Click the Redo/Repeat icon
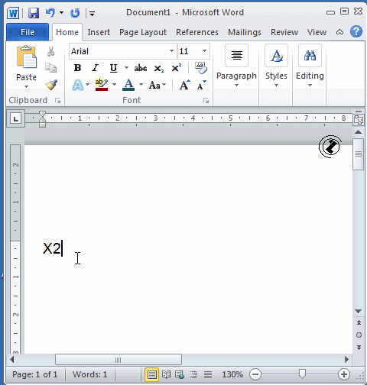This screenshot has height=385, width=367. [x=75, y=13]
